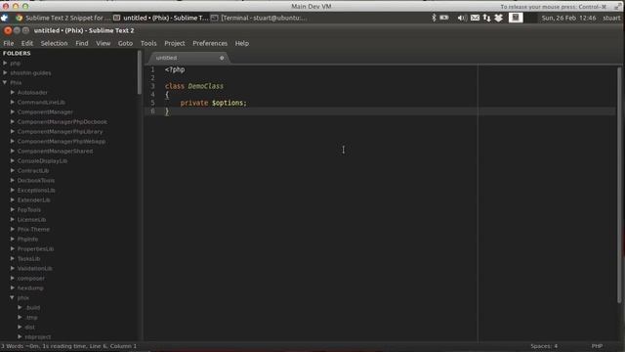Expand the composer folder arrow
The height and width of the screenshot is (352, 625).
click(13, 278)
